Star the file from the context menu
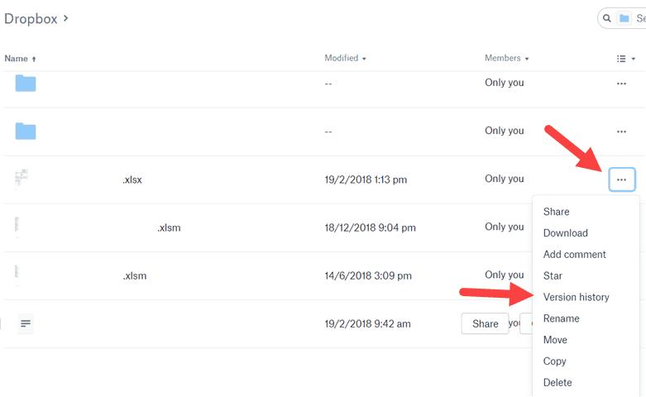The height and width of the screenshot is (397, 646). 553,275
